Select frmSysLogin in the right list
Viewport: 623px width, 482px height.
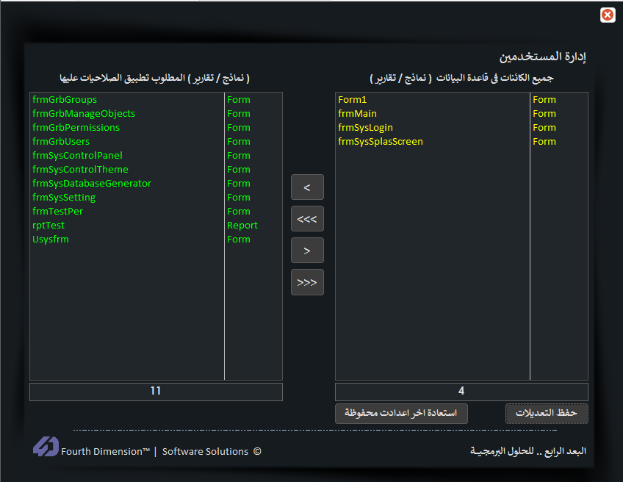(365, 128)
